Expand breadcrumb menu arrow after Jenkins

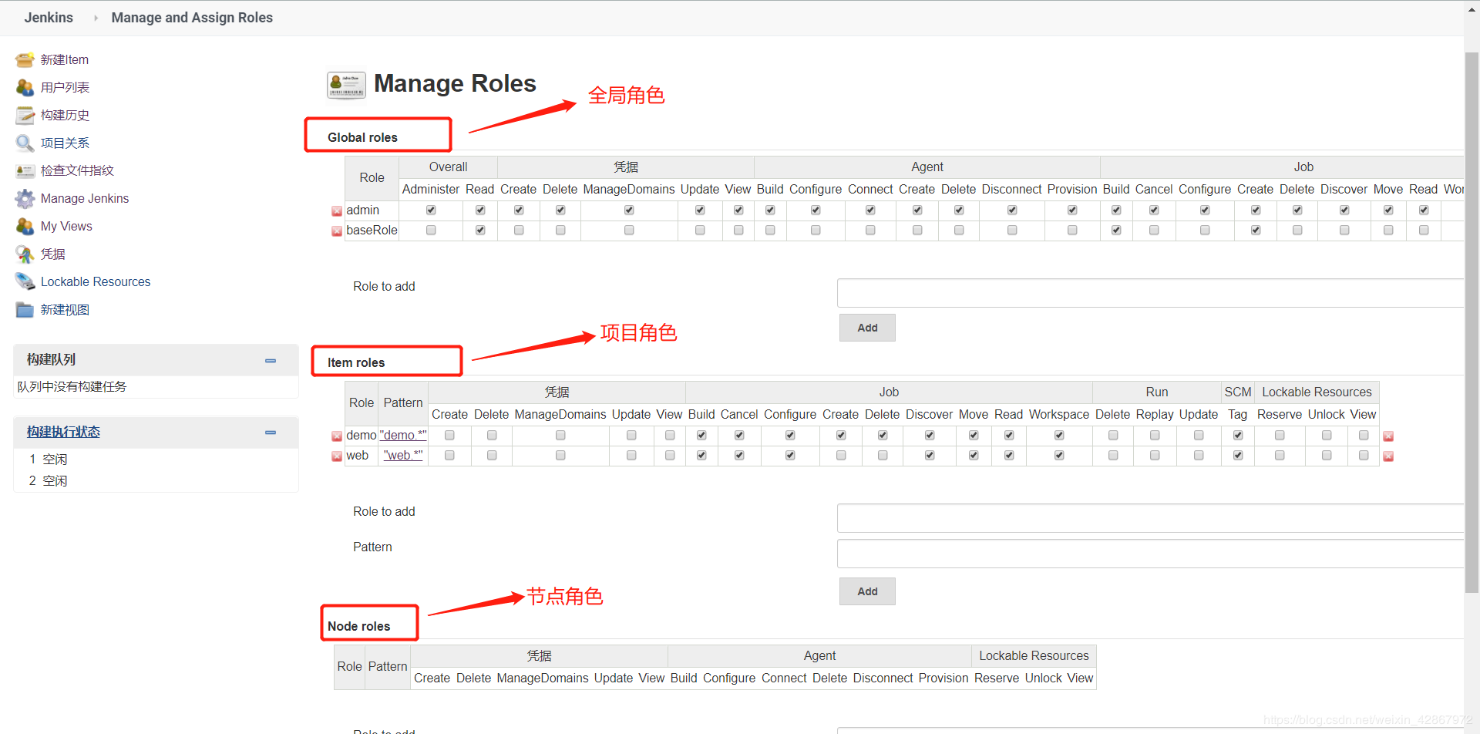pos(96,18)
